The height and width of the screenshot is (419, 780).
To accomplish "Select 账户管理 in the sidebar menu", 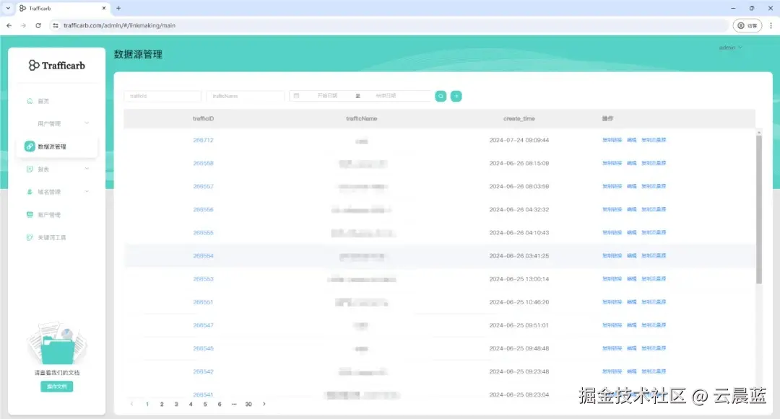I will [x=49, y=215].
